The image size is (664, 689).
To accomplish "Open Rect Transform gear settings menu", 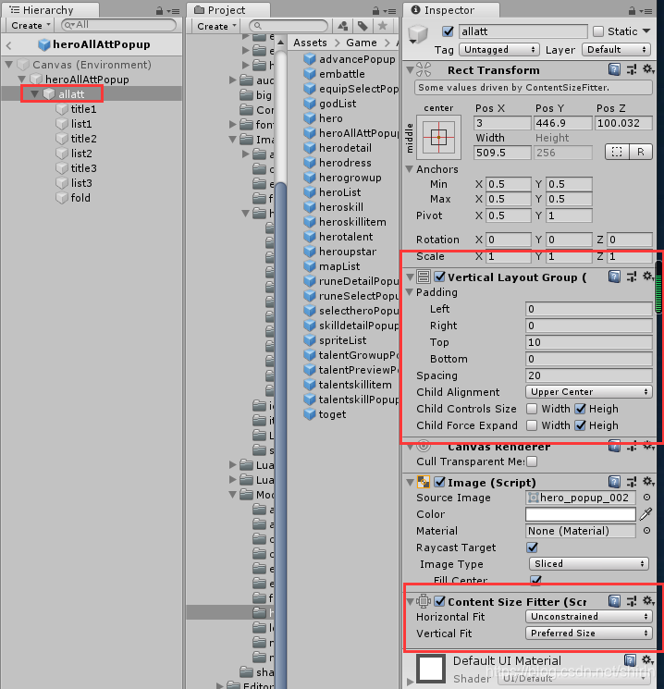I will click(648, 69).
